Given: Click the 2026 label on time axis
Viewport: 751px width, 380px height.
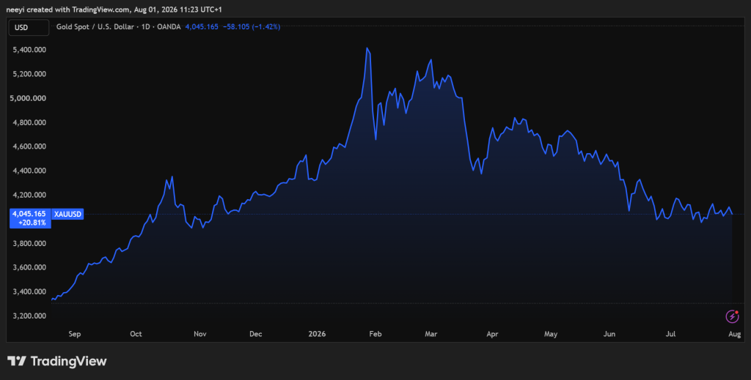Looking at the screenshot, I should (x=317, y=334).
